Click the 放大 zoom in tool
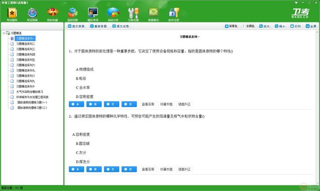Viewport: 320px width, 191px height. click(x=264, y=26)
